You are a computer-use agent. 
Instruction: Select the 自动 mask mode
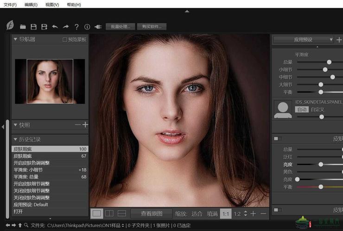click(302, 109)
